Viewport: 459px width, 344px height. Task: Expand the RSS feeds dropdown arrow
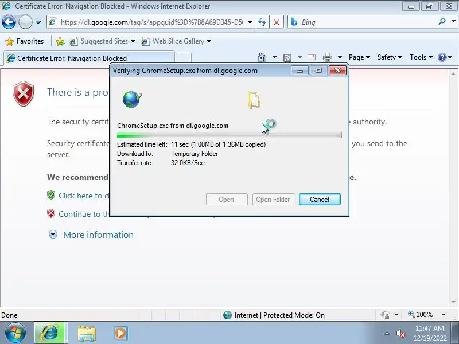point(300,57)
